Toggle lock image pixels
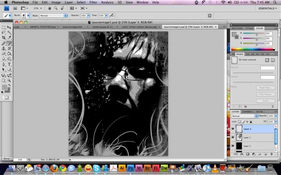The image size is (281, 175). point(244,122)
